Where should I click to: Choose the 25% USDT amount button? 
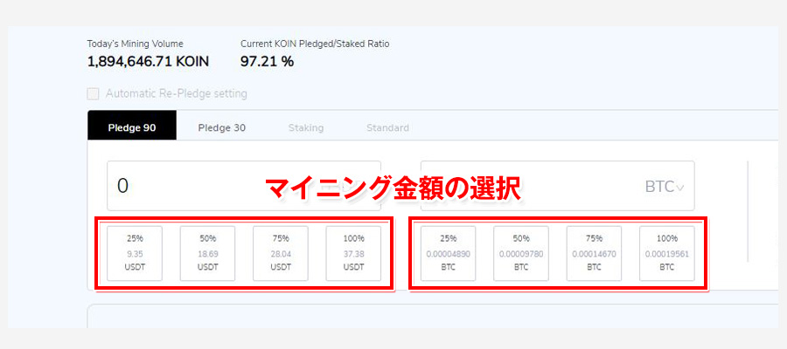[x=136, y=254]
